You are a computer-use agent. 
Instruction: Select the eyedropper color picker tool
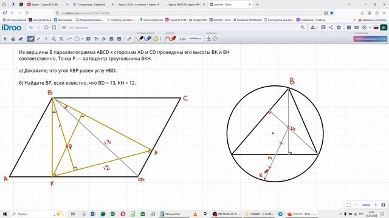pos(129,39)
